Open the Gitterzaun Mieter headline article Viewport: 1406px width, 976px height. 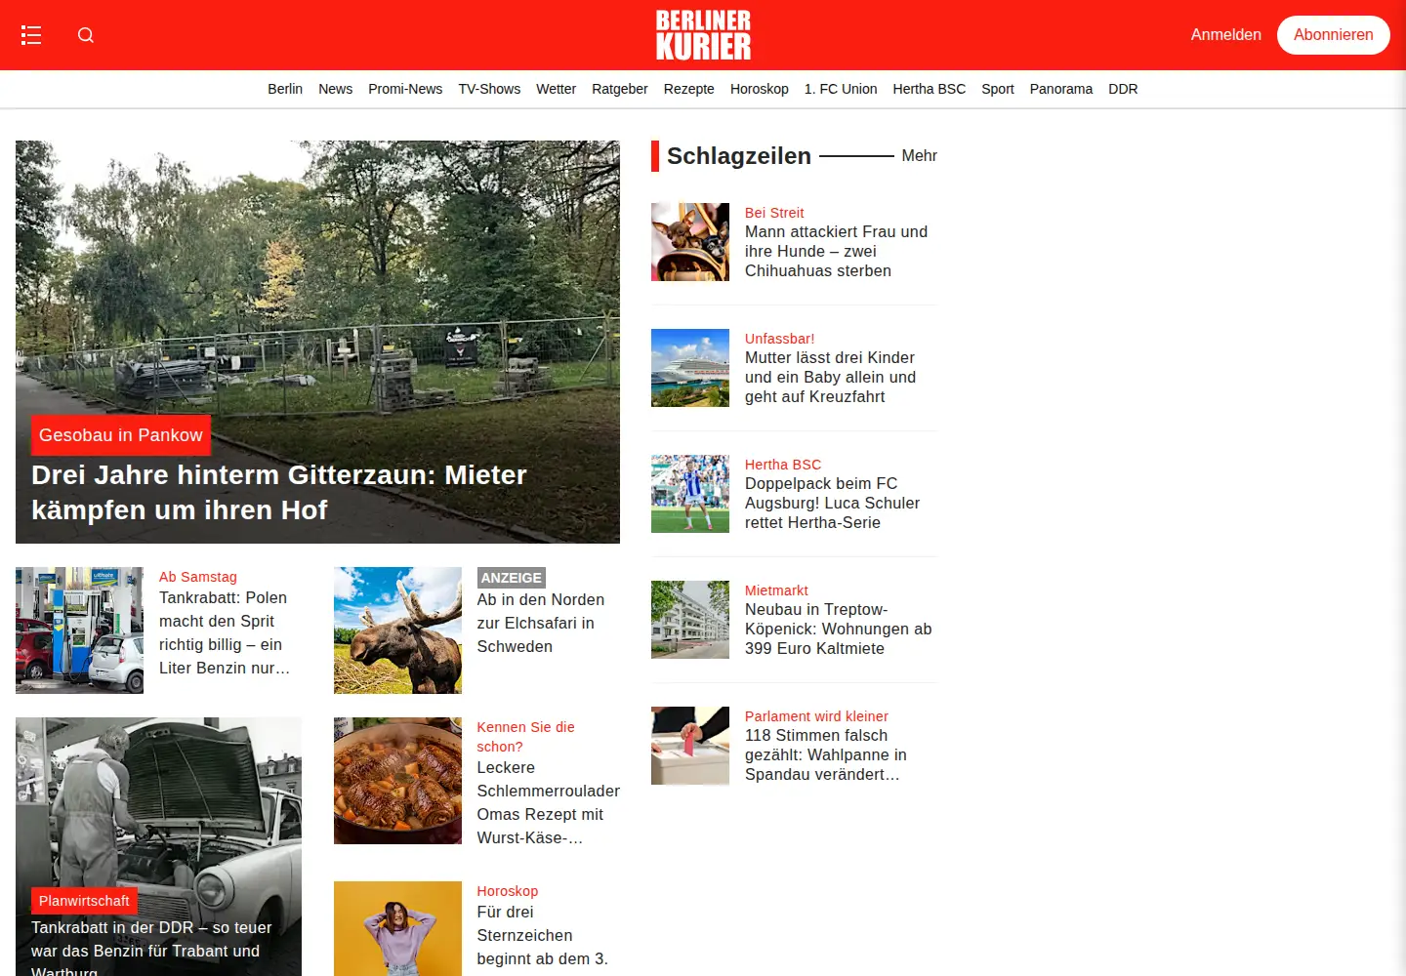click(x=279, y=493)
